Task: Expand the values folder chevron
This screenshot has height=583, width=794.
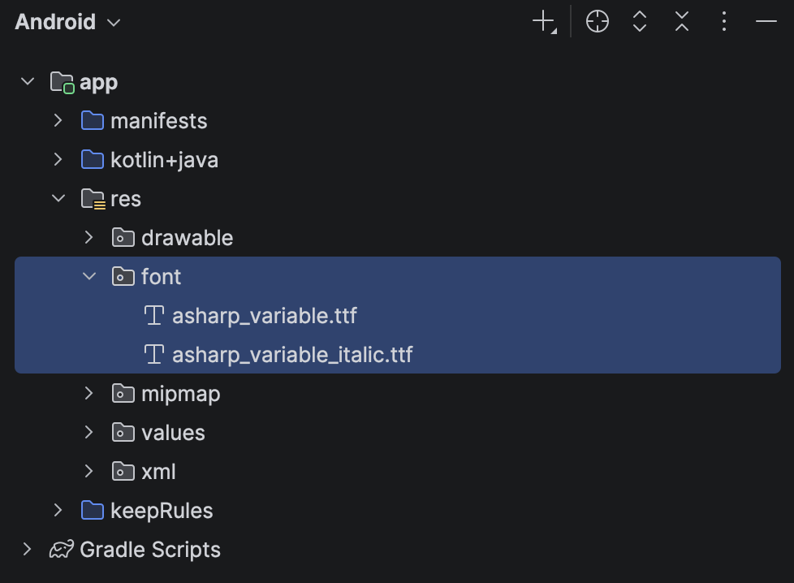Action: tap(89, 432)
